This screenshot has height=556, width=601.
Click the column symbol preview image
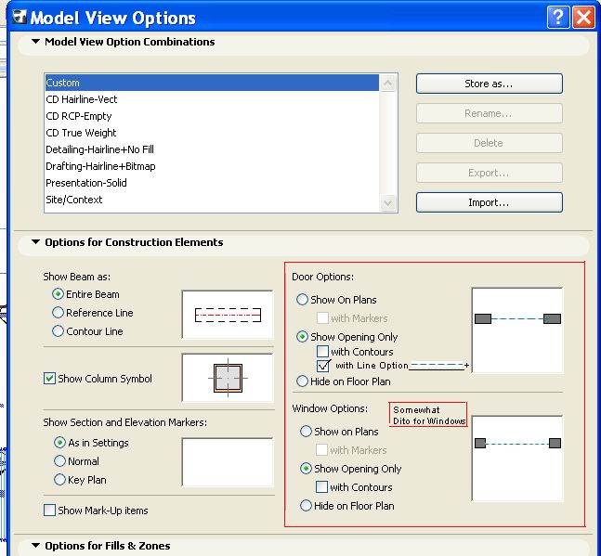228,378
